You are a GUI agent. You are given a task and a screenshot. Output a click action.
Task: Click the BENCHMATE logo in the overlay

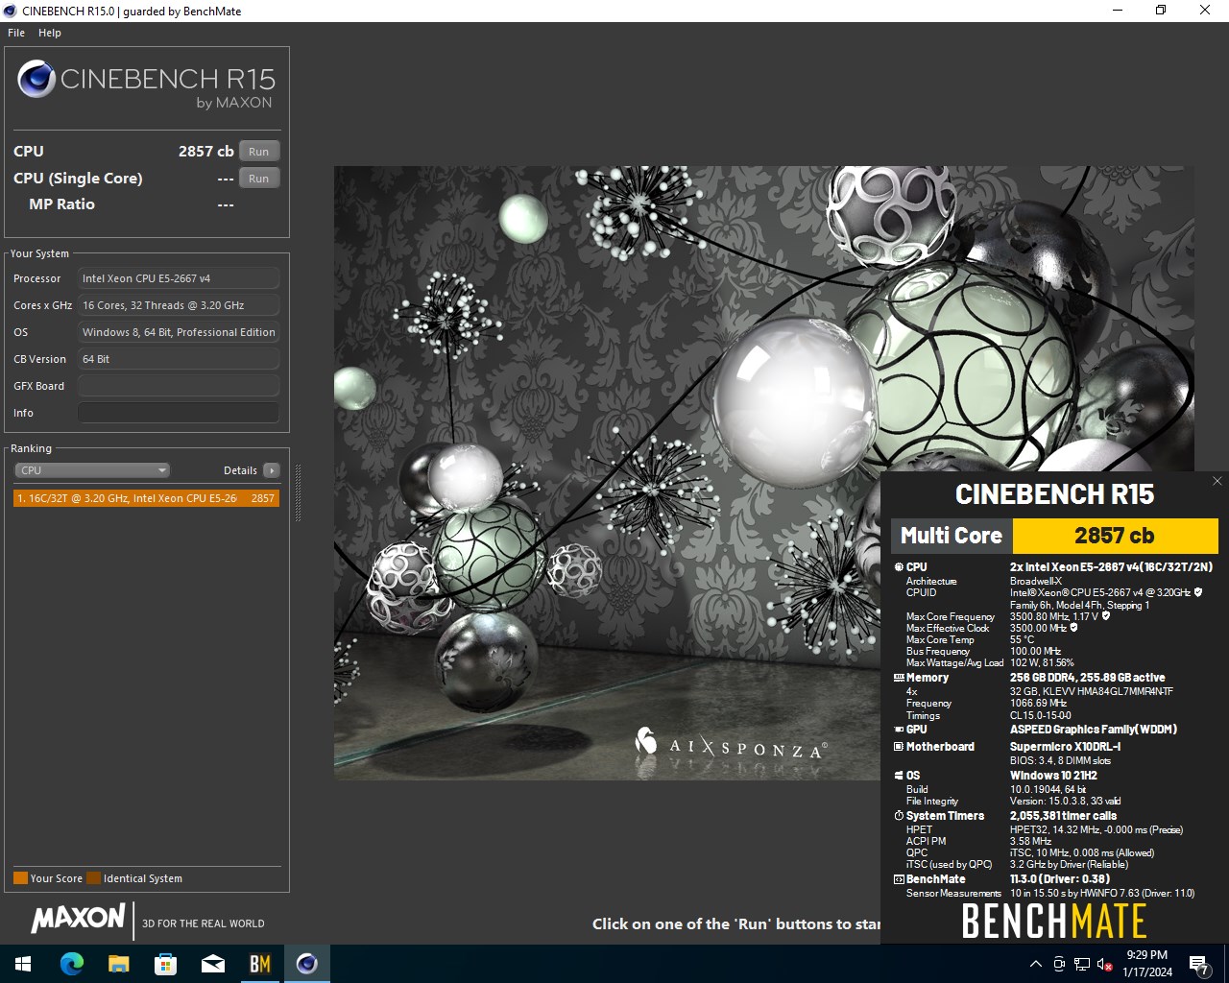click(x=1054, y=922)
